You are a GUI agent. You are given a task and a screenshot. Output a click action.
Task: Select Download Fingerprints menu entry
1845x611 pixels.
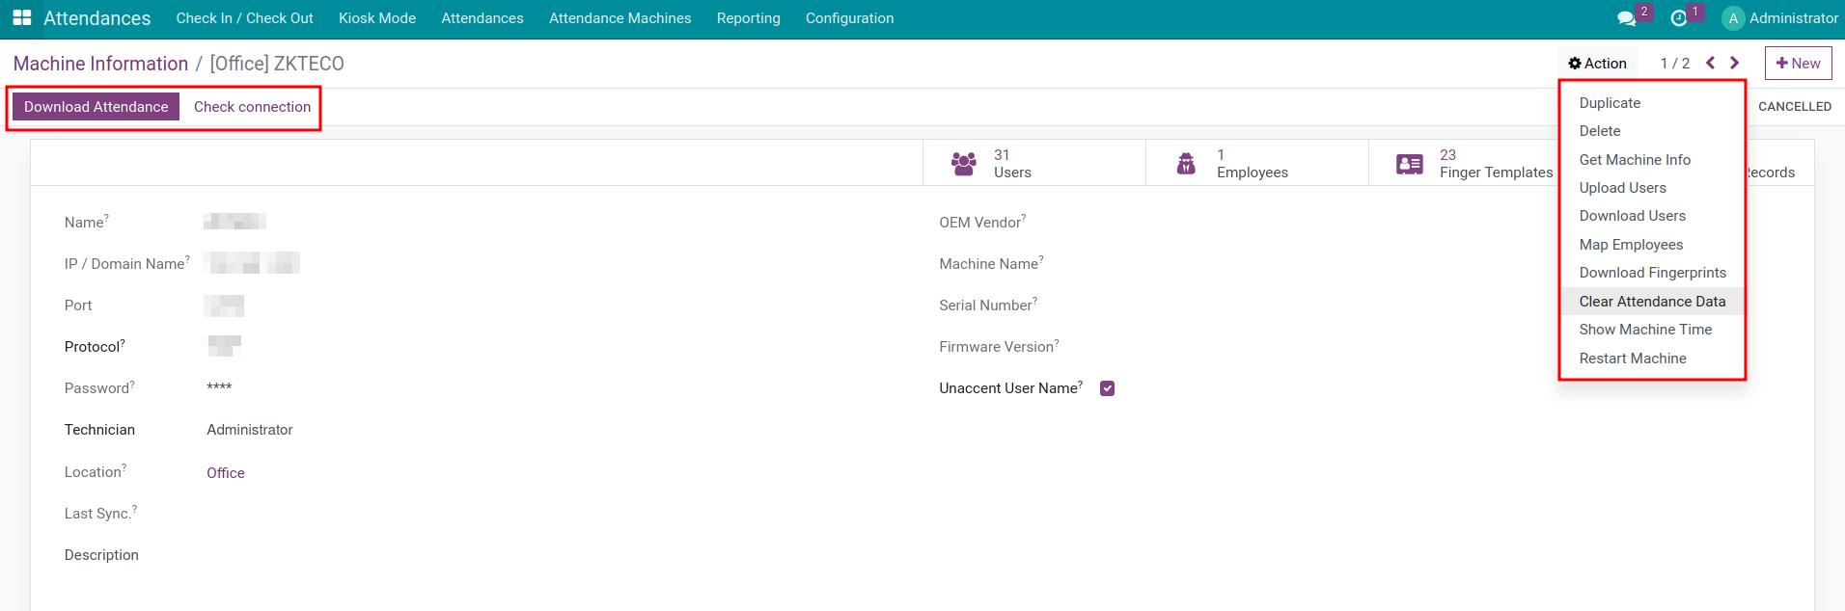1652,273
